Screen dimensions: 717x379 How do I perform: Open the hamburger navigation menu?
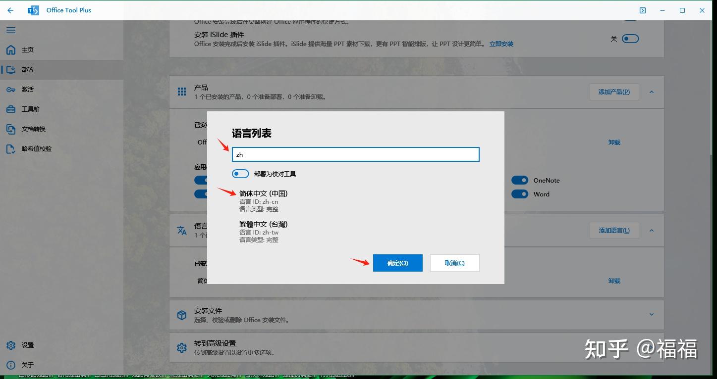pyautogui.click(x=10, y=30)
